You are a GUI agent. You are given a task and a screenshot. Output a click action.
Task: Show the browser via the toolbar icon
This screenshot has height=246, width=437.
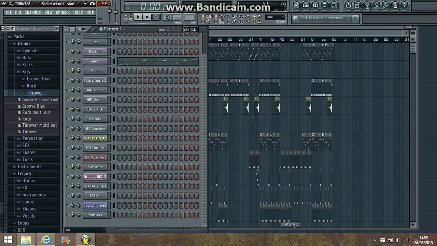pos(325,5)
